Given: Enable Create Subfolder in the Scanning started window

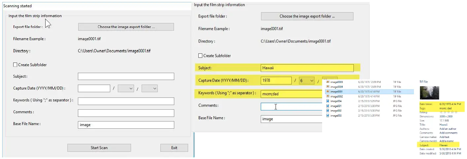Looking at the screenshot, I should pos(15,65).
